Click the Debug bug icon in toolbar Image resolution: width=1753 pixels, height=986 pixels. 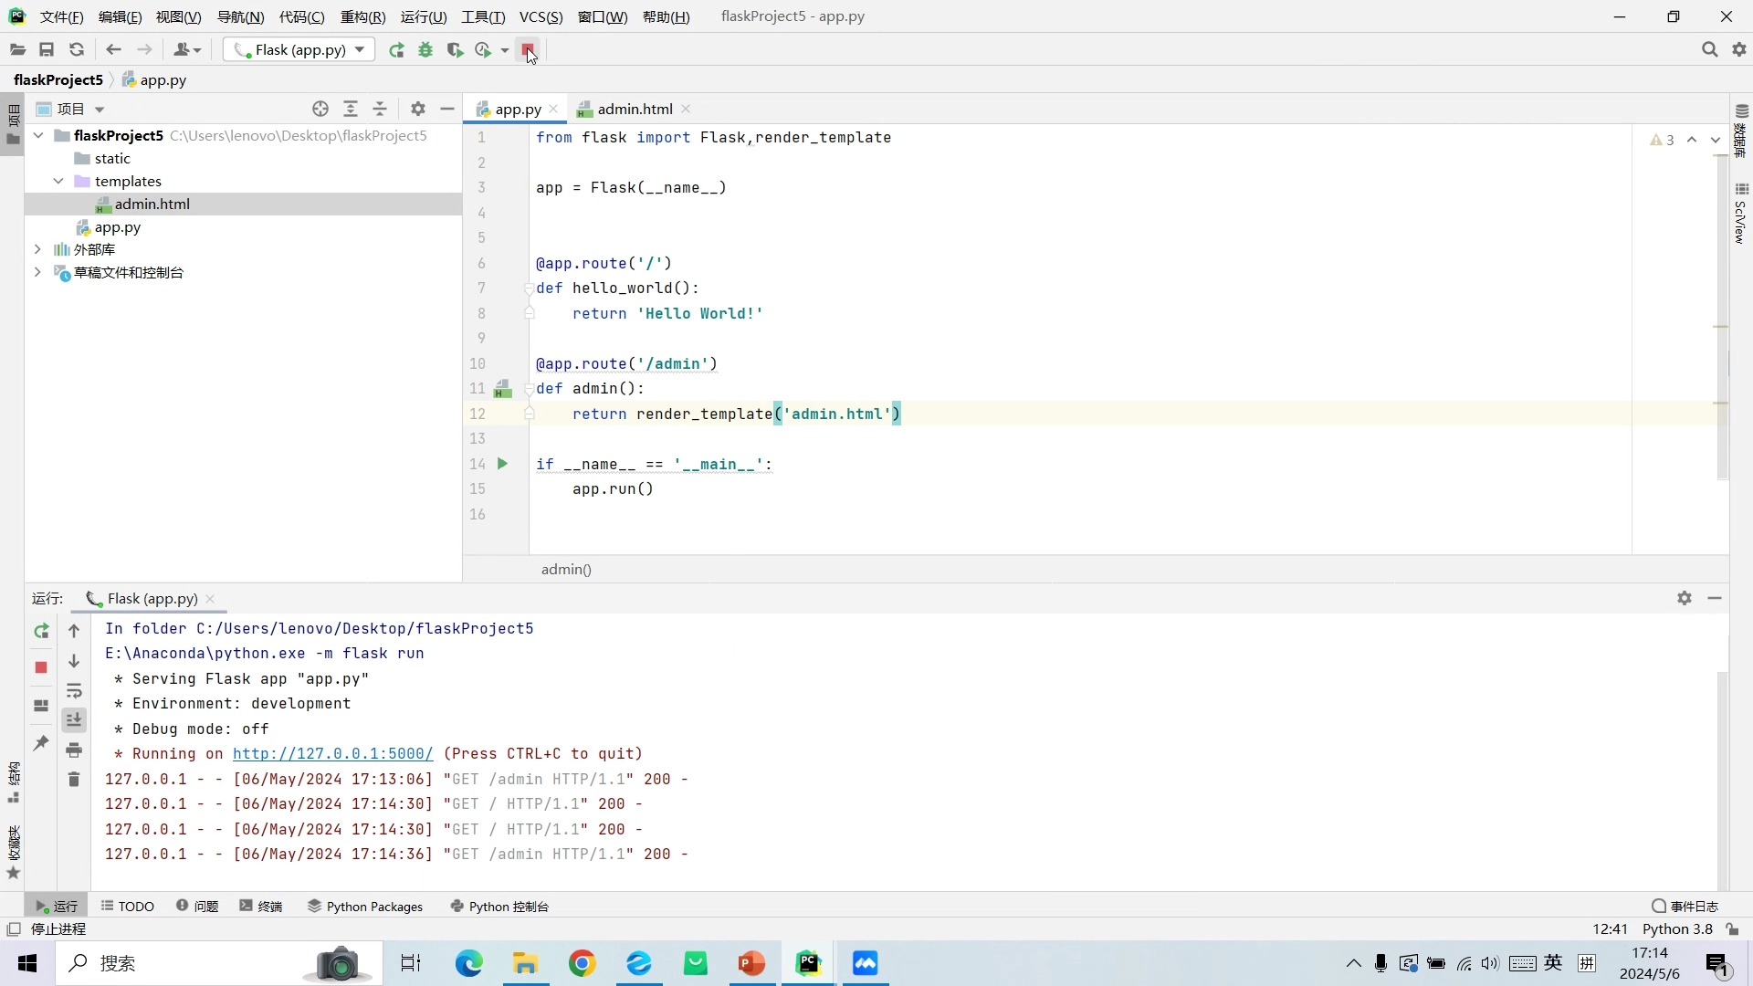425,50
